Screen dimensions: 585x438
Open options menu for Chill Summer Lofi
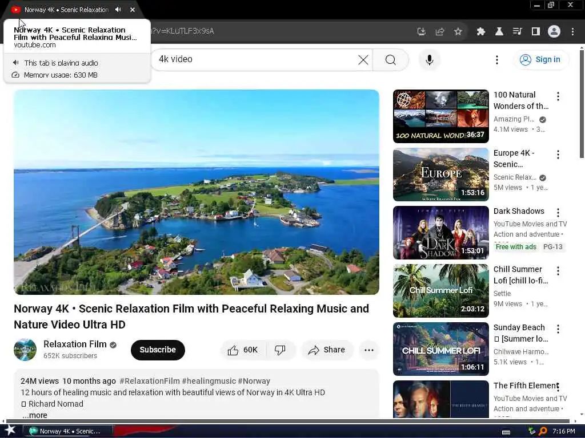coord(558,271)
